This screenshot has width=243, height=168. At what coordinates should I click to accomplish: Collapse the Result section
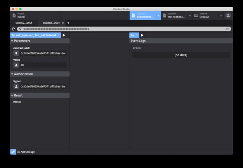(x=40, y=95)
